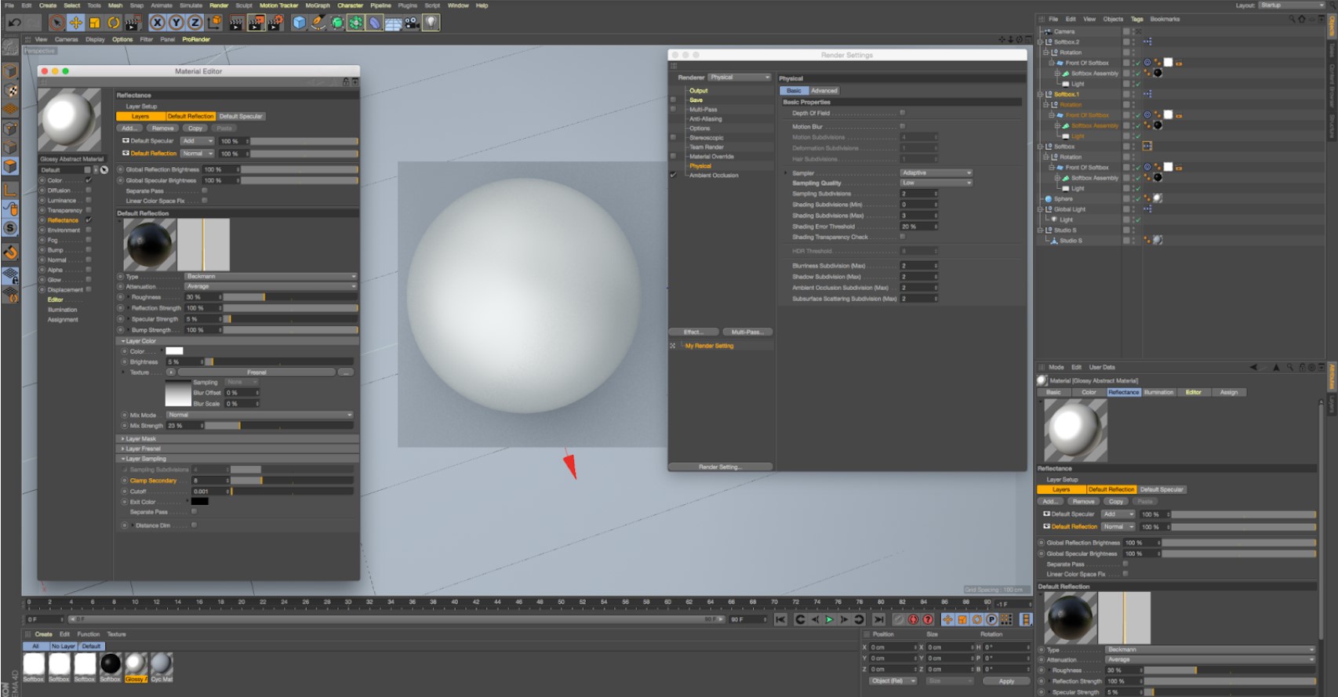This screenshot has height=697, width=1338.
Task: Play the animation forward
Action: [x=829, y=619]
